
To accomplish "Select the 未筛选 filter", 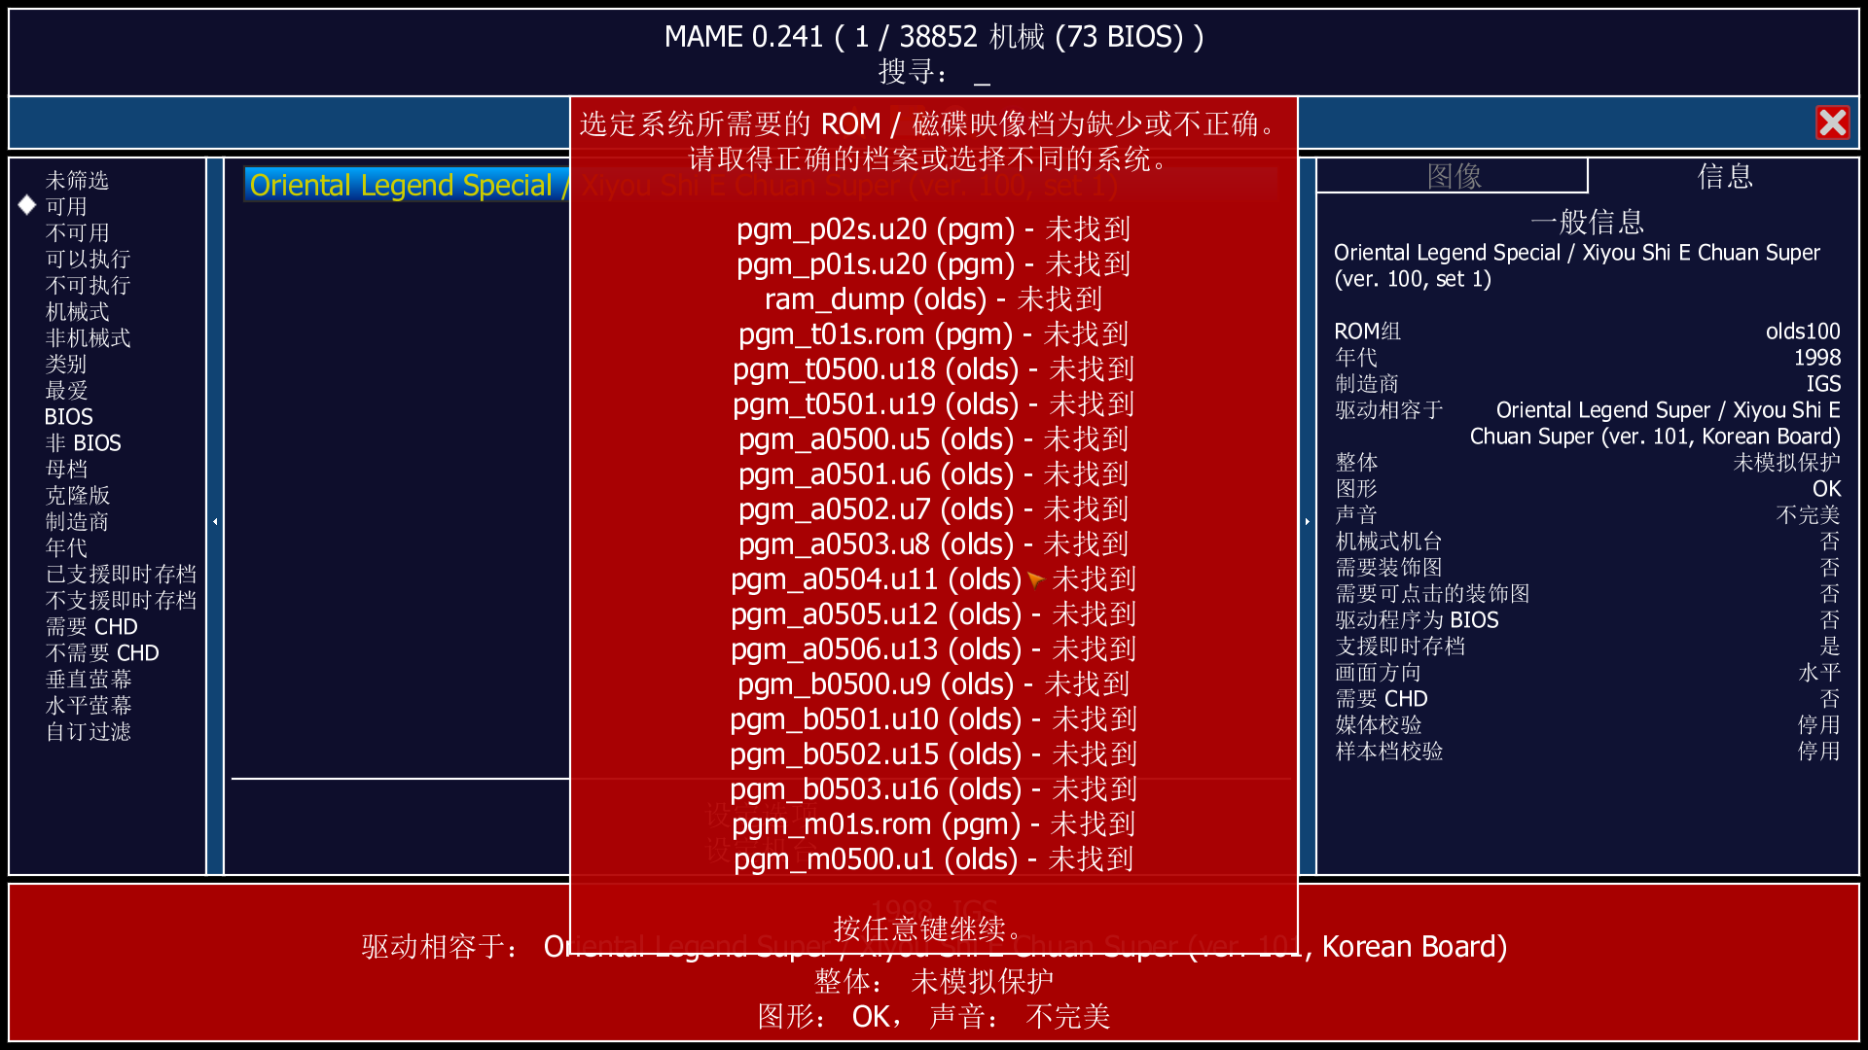I will (x=77, y=180).
